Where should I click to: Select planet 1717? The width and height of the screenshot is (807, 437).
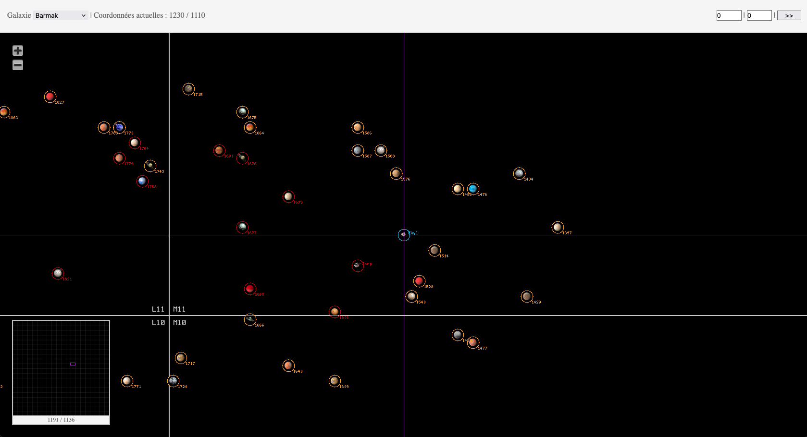tap(181, 358)
